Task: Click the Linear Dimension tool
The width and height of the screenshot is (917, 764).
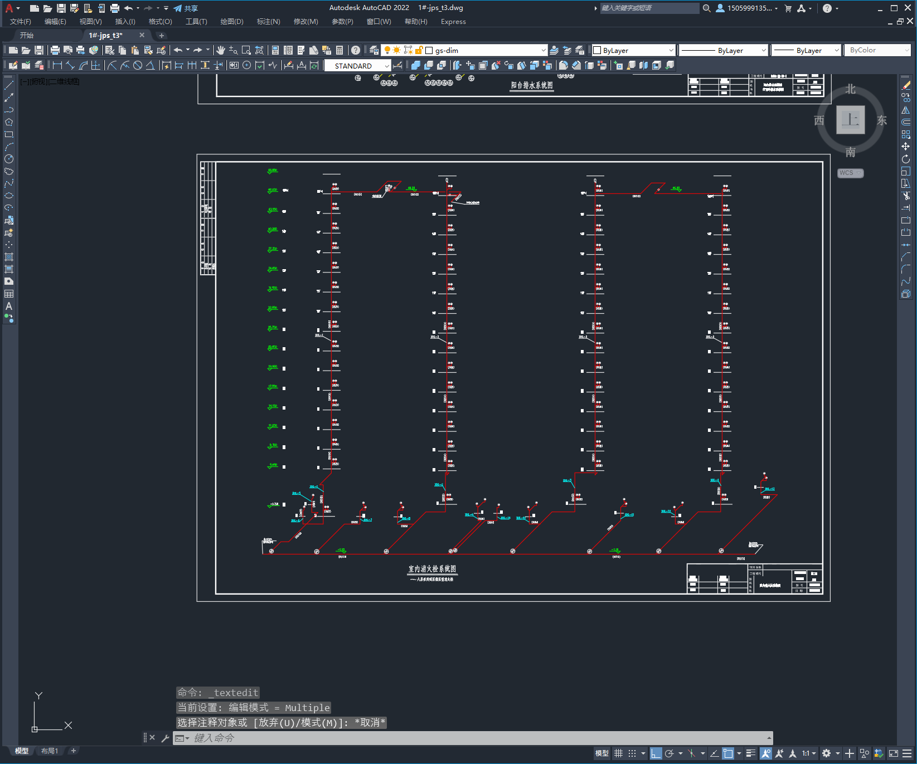Action: click(x=57, y=65)
